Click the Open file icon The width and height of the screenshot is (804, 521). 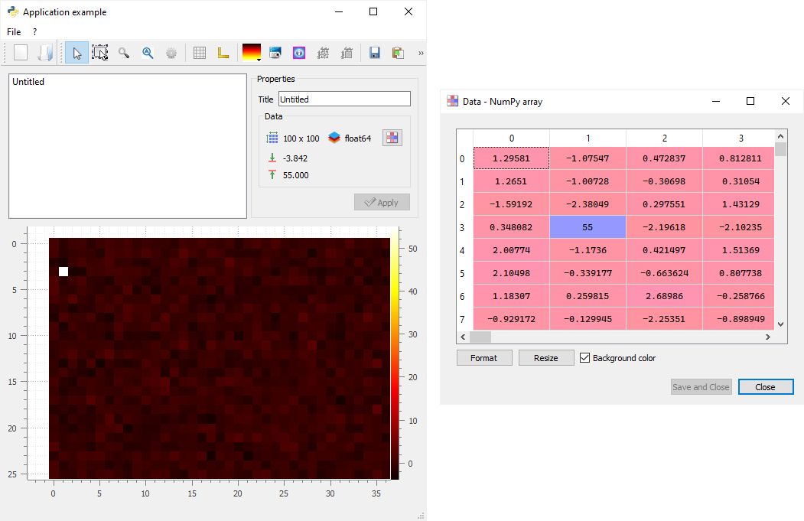pos(45,53)
